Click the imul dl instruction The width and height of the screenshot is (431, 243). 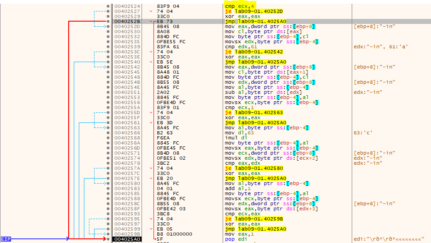click(236, 138)
